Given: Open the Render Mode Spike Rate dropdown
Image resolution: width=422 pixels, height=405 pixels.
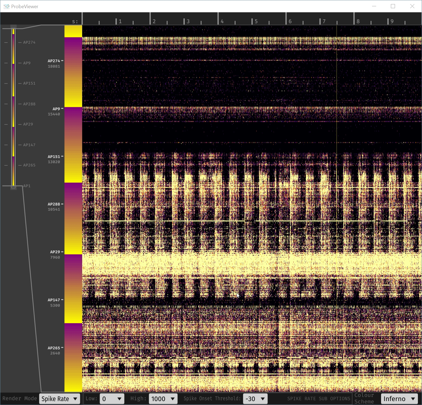Looking at the screenshot, I should coord(60,399).
